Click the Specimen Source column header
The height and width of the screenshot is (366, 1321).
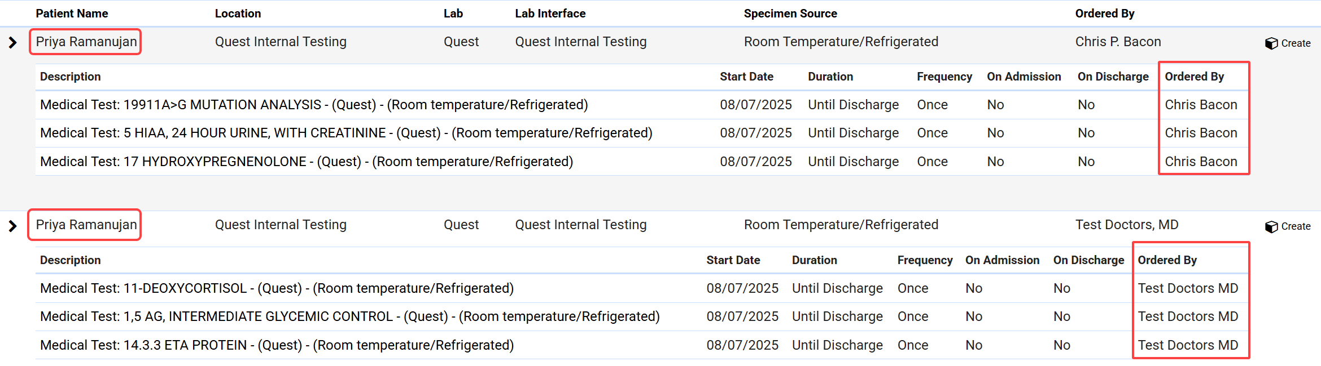click(790, 14)
